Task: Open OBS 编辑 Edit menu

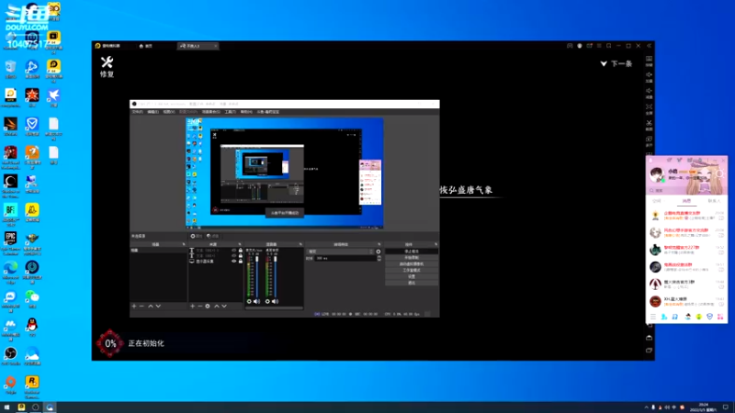Action: coord(153,112)
